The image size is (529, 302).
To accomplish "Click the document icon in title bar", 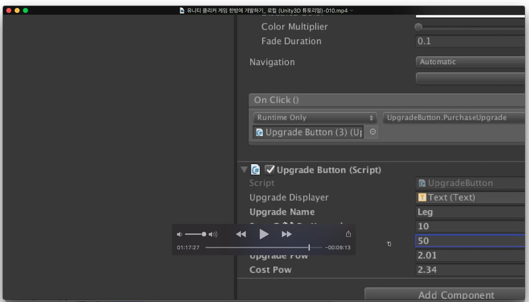I will click(x=182, y=10).
